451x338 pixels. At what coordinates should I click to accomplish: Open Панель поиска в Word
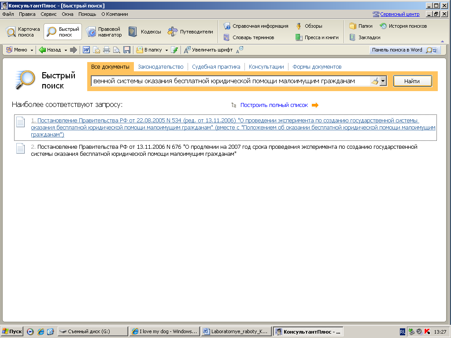[405, 50]
